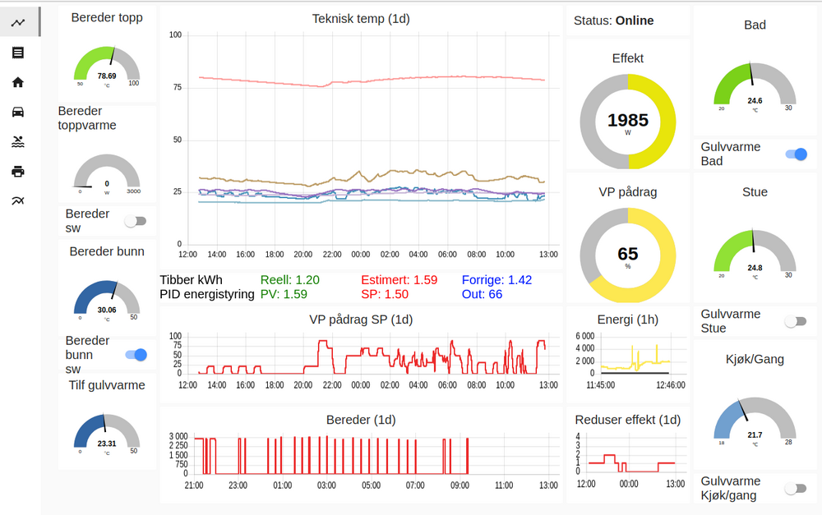The height and width of the screenshot is (515, 822).
Task: Click the Status: Online label
Action: coord(614,21)
